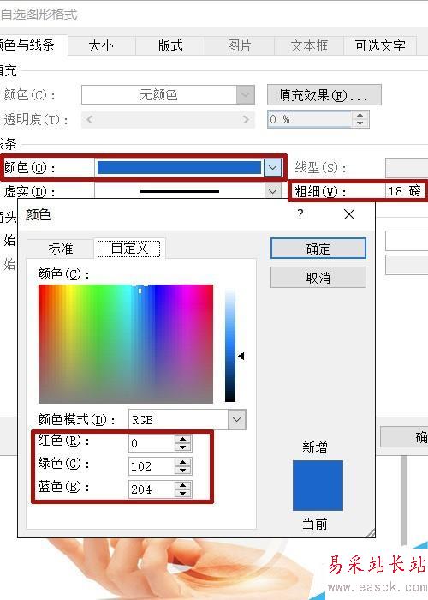The height and width of the screenshot is (600, 428).
Task: Click the help question mark icon
Action: [x=300, y=214]
